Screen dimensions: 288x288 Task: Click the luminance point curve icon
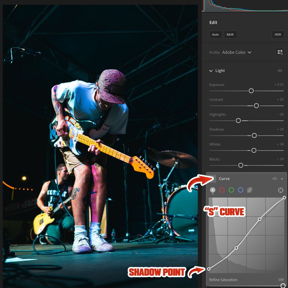[213, 190]
